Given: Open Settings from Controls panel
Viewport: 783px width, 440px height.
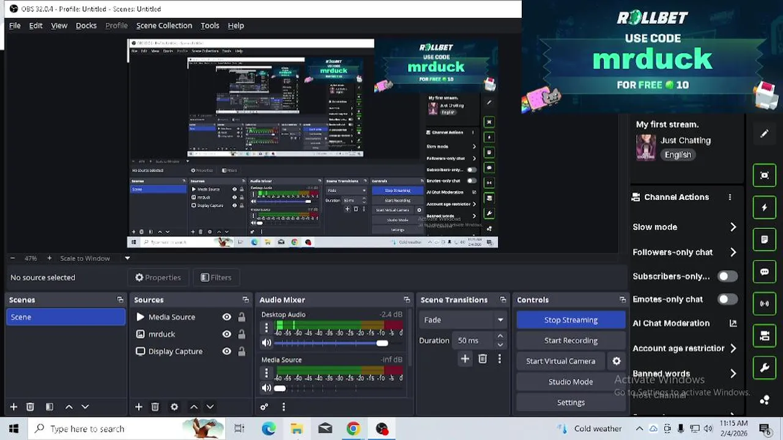Looking at the screenshot, I should [571, 403].
